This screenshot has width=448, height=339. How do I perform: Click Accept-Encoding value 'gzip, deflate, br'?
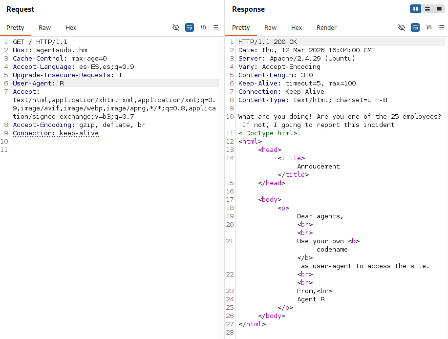point(112,125)
